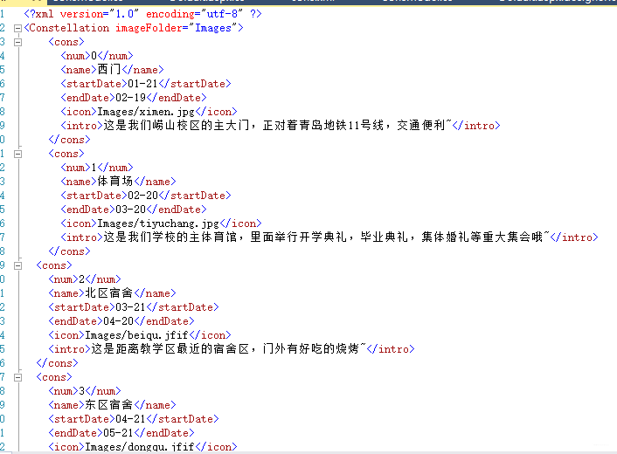Screen dimensions: 617x454
Task: Click the endDate value 04-20
Action: click(119, 321)
